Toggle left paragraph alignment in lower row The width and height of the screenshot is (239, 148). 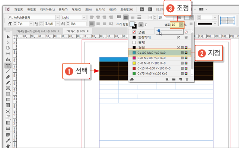pyautogui.click(x=92, y=23)
